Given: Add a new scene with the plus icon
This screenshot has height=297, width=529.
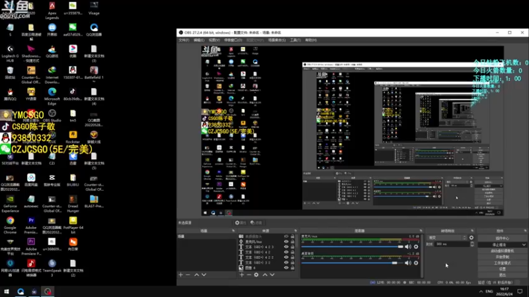Looking at the screenshot, I should (181, 275).
